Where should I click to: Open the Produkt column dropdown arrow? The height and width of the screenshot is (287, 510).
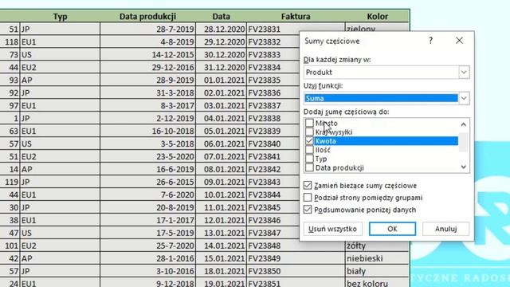click(464, 73)
